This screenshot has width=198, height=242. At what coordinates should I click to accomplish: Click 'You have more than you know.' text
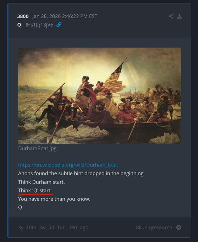tap(54, 199)
